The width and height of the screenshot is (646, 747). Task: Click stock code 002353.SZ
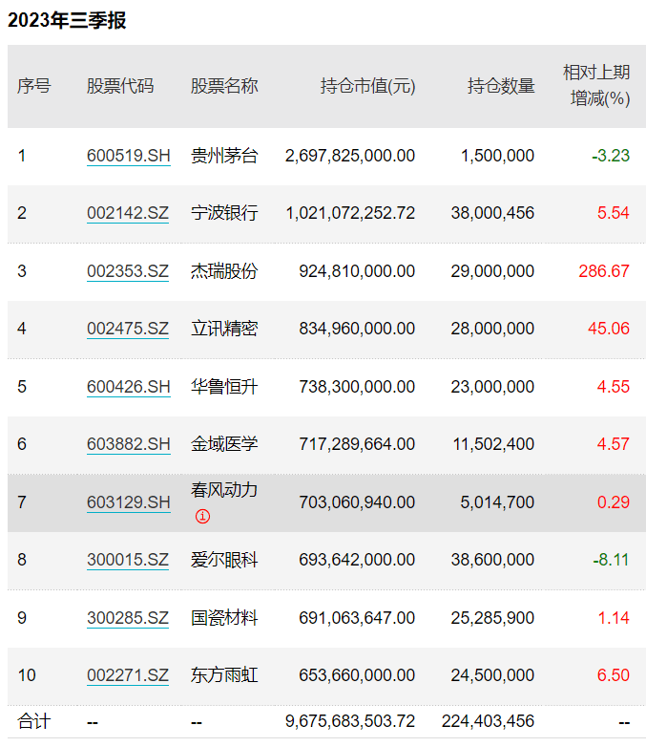[128, 271]
